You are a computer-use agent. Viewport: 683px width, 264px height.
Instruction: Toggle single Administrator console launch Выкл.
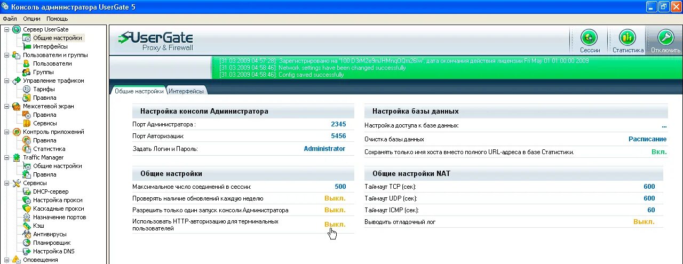pyautogui.click(x=335, y=211)
